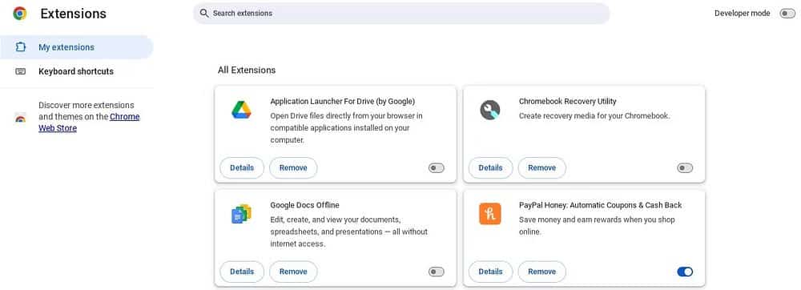Click "Edit, create, and view your documents" description

(x=349, y=232)
